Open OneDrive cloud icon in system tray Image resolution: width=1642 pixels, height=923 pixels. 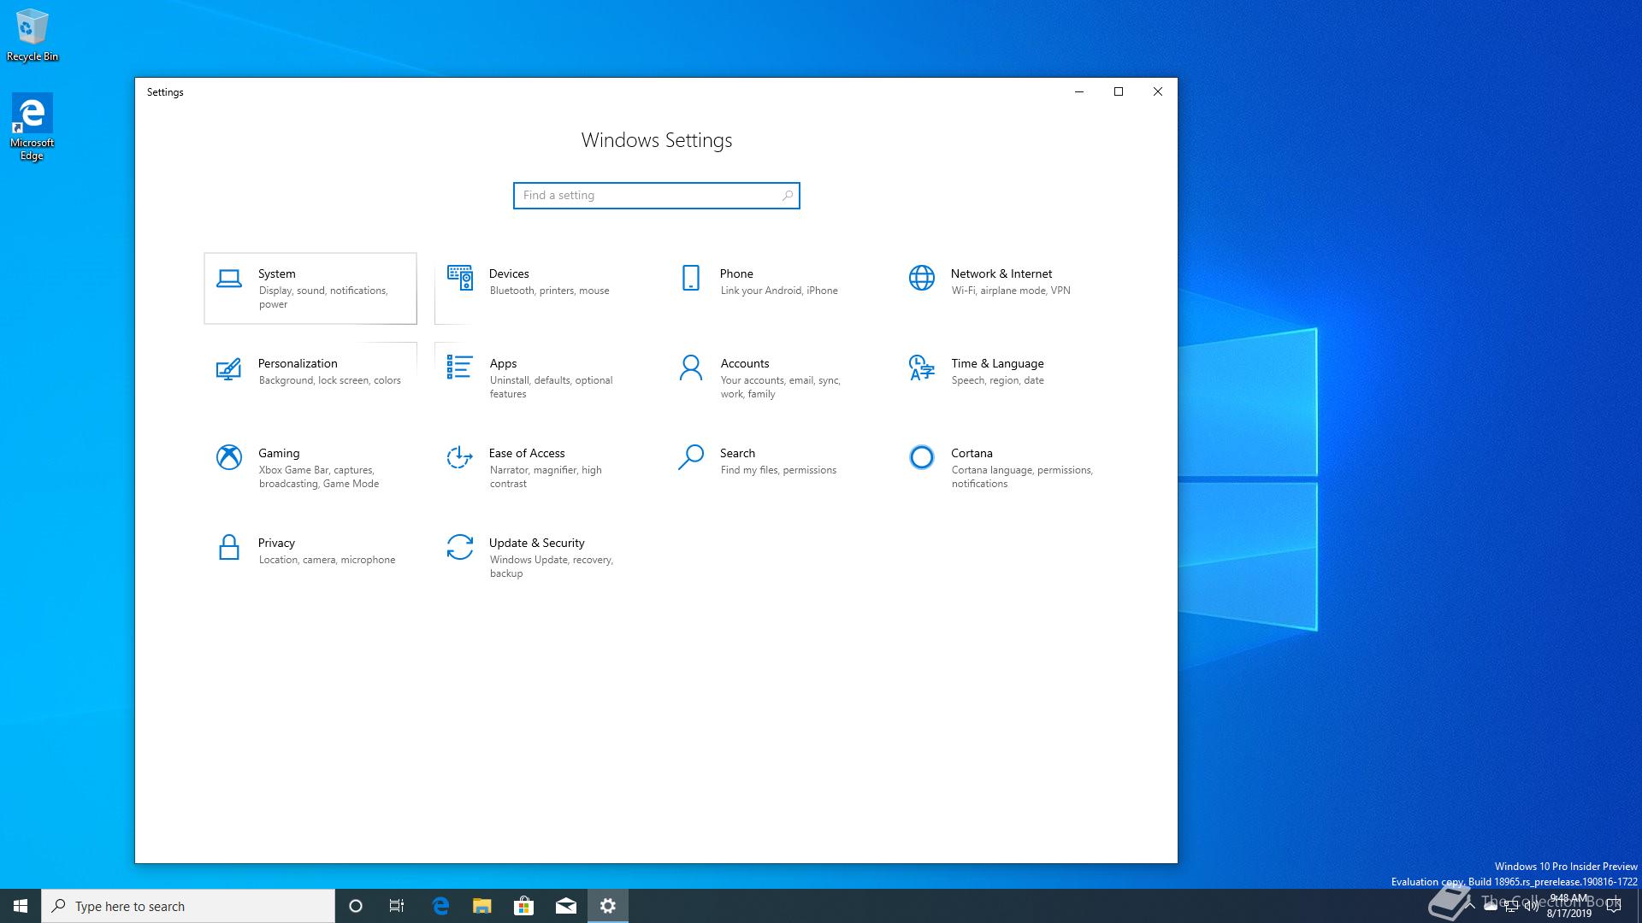pos(1491,907)
